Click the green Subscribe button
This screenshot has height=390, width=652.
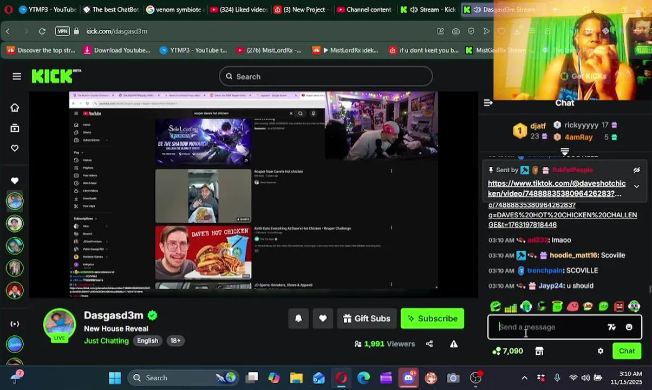point(432,318)
